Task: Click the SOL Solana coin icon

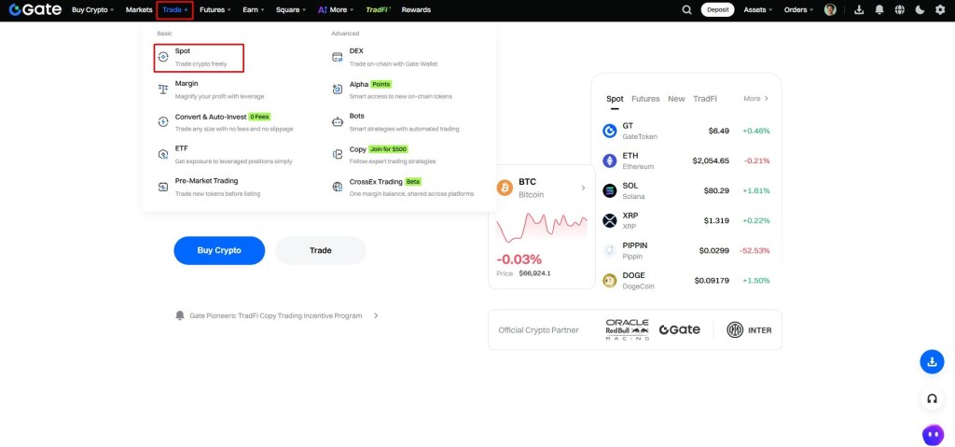Action: (x=610, y=191)
